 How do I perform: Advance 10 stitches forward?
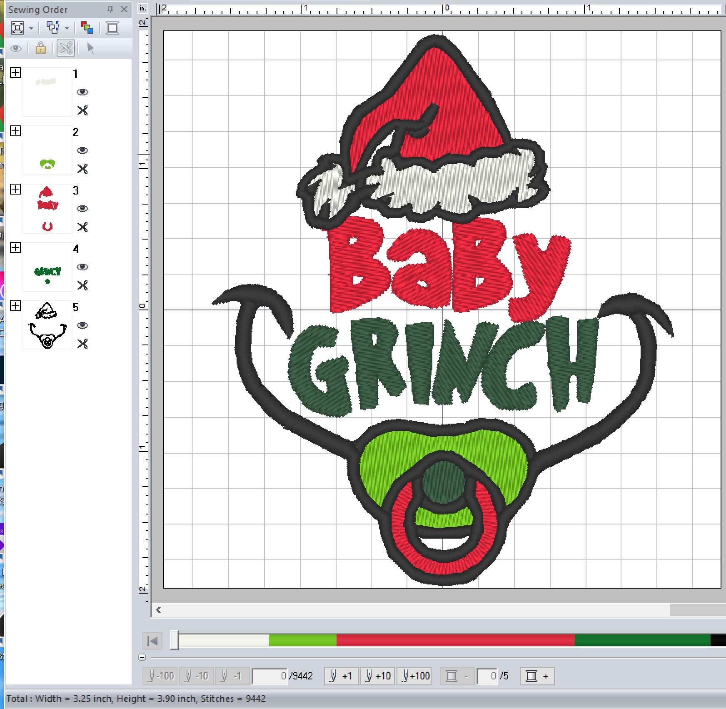[x=377, y=676]
